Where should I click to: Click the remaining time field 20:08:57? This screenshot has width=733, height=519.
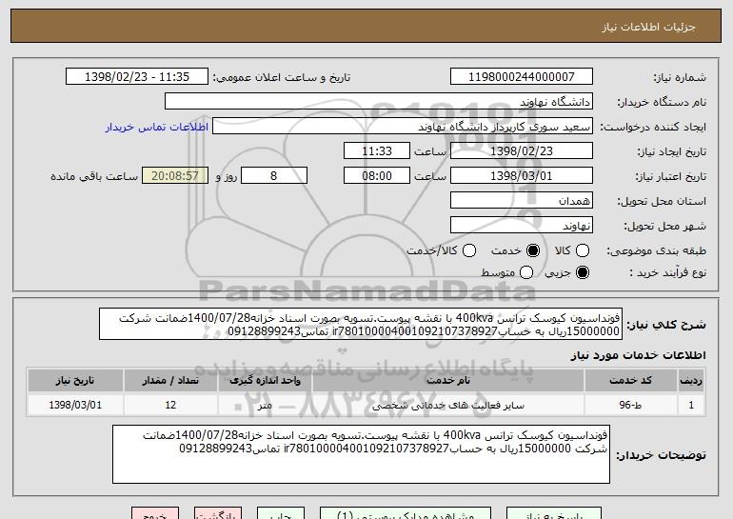[x=175, y=176]
